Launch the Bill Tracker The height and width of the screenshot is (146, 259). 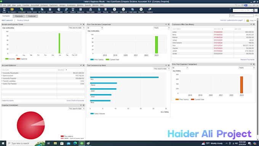[42, 10]
